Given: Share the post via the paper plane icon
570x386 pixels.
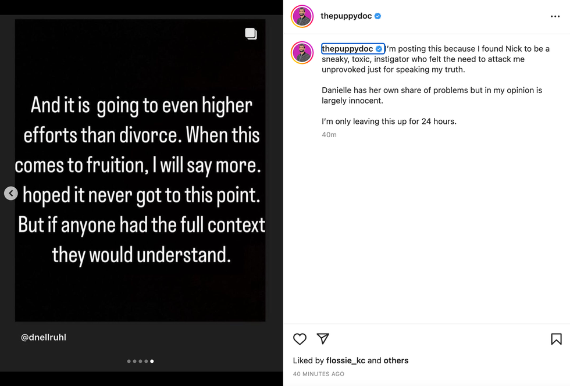Looking at the screenshot, I should point(323,339).
